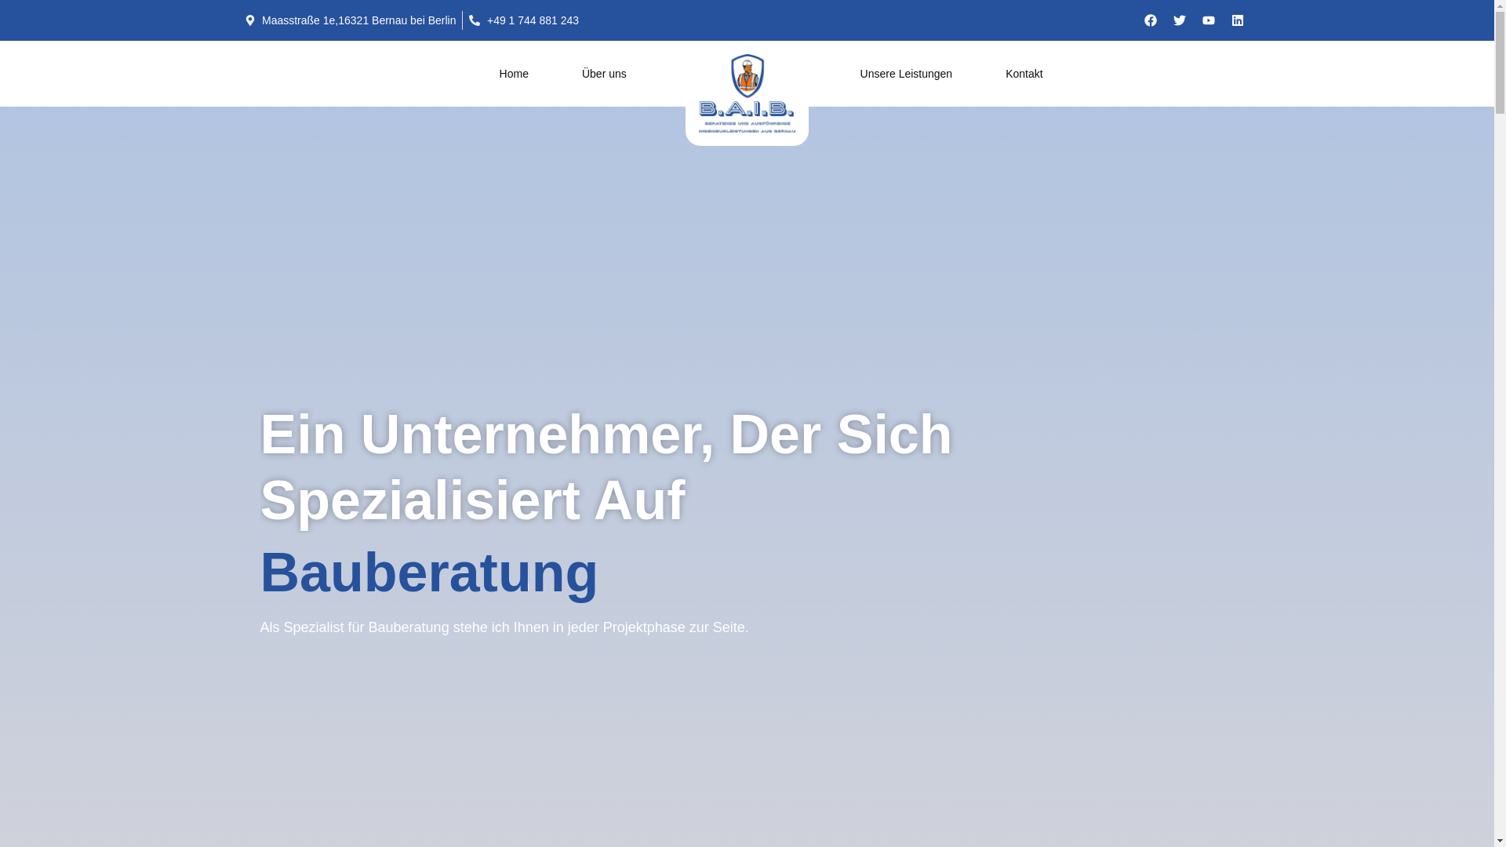Open the Twitter social icon

click(x=1180, y=20)
